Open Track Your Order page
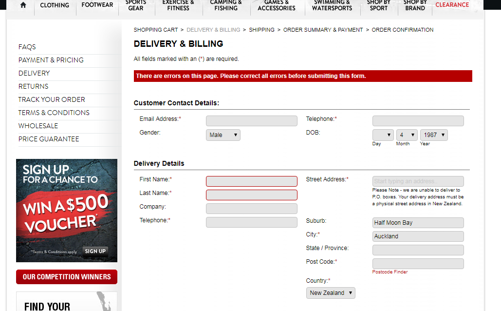 point(52,99)
